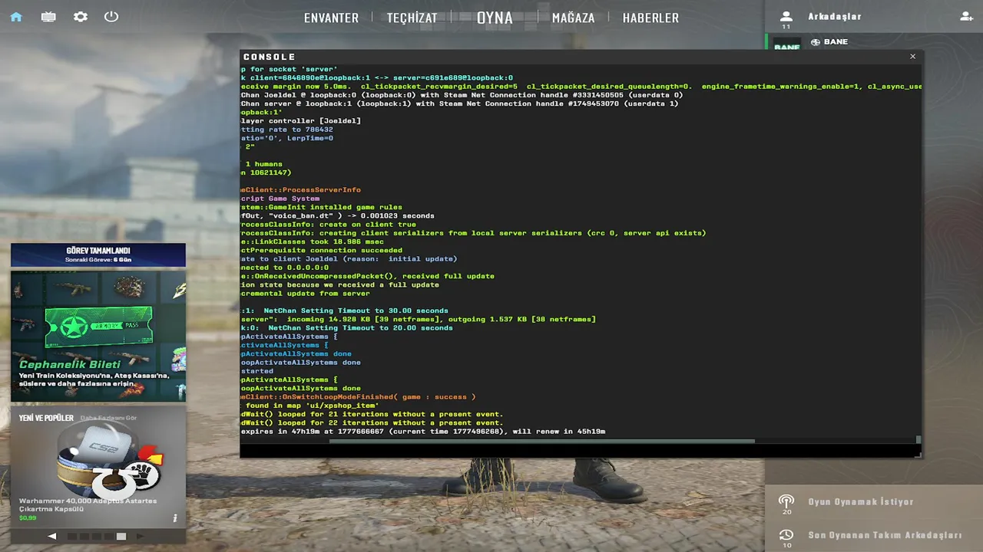
Task: Go to the HABERLER tab
Action: pos(650,18)
